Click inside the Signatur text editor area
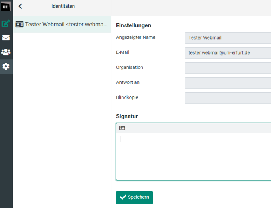 pyautogui.click(x=194, y=156)
